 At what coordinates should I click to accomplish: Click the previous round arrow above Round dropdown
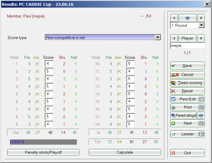(174, 18)
